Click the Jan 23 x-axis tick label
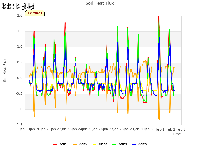Screen dimensions: 200x150 [x=67, y=129]
